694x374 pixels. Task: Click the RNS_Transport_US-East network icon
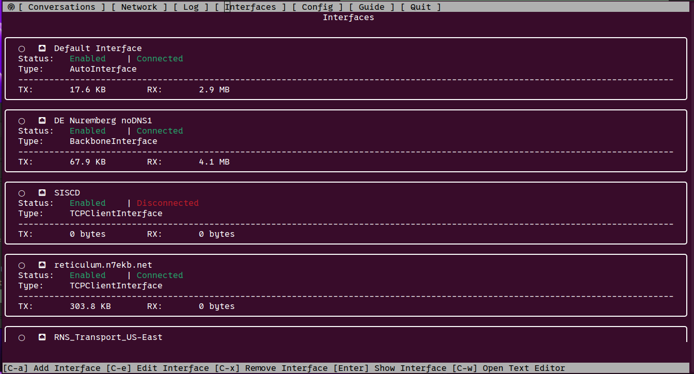(x=42, y=337)
